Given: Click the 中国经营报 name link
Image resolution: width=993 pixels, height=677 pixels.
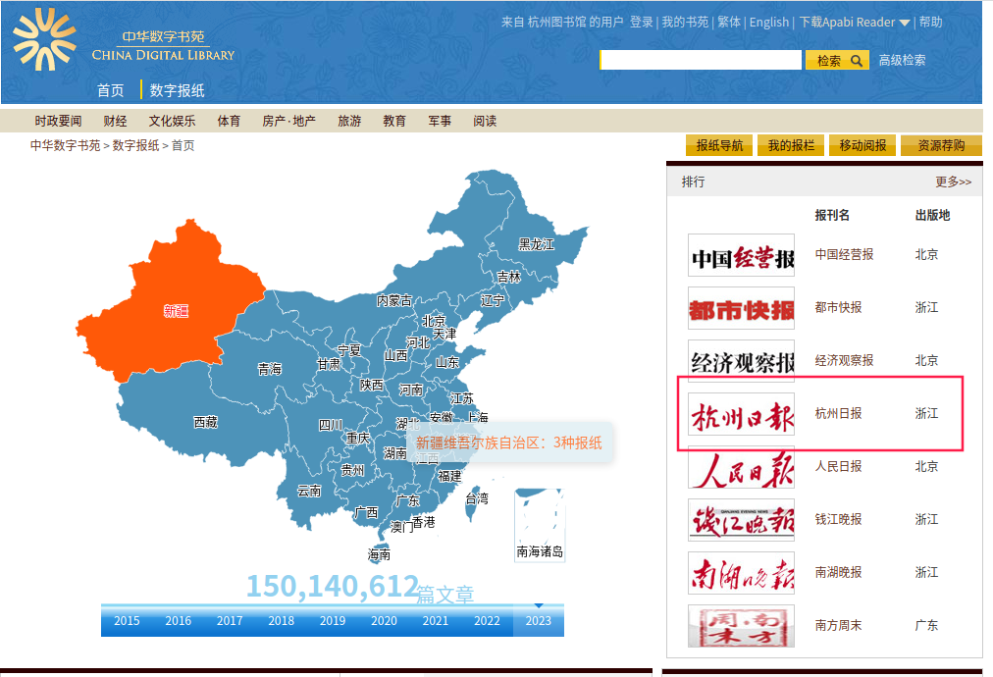Looking at the screenshot, I should 844,254.
